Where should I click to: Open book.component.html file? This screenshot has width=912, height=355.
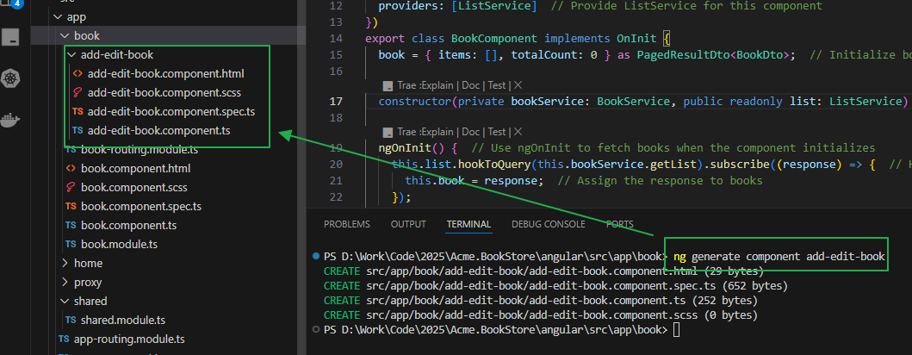click(x=135, y=169)
